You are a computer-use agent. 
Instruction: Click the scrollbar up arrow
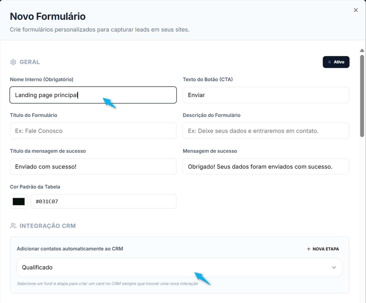362,50
